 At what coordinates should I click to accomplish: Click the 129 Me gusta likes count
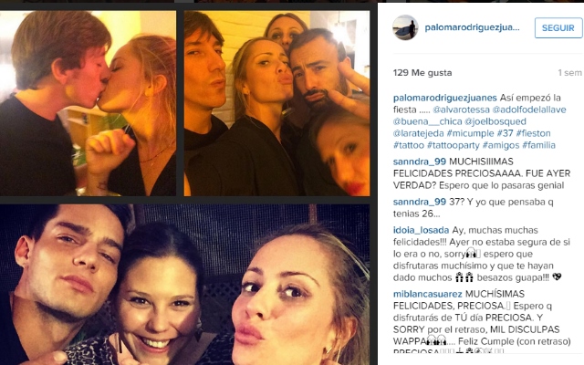pyautogui.click(x=422, y=73)
